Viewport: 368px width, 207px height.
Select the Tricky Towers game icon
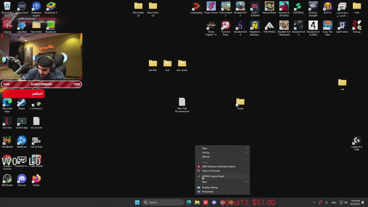click(211, 8)
